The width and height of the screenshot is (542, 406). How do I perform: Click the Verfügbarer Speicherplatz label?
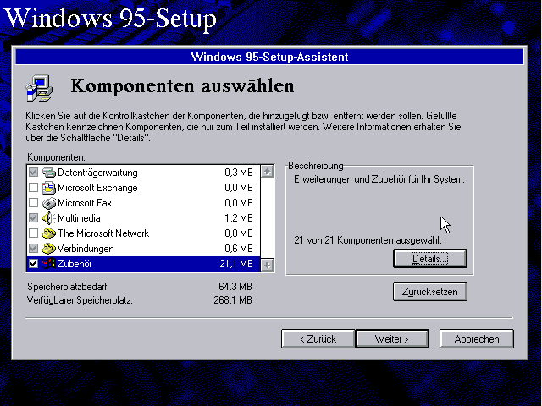[80, 300]
